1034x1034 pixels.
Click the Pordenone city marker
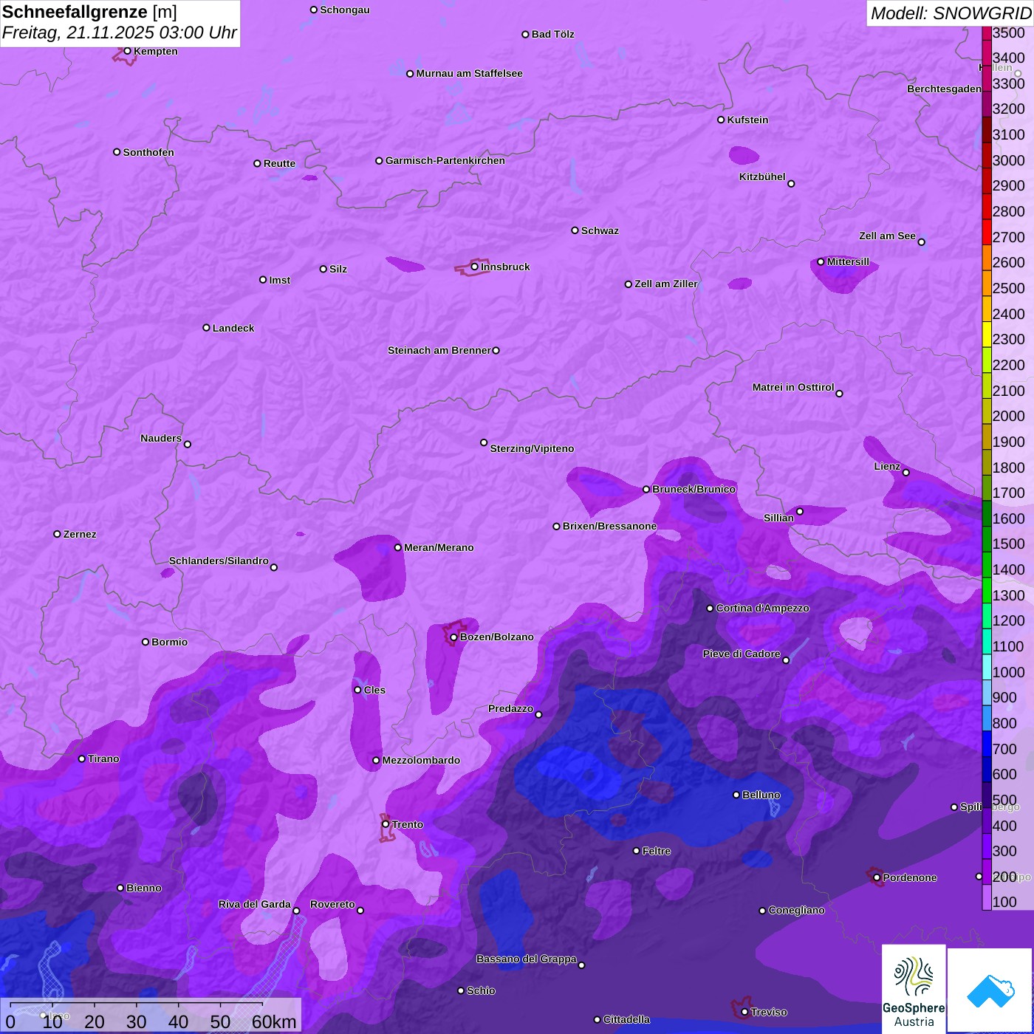click(x=877, y=877)
